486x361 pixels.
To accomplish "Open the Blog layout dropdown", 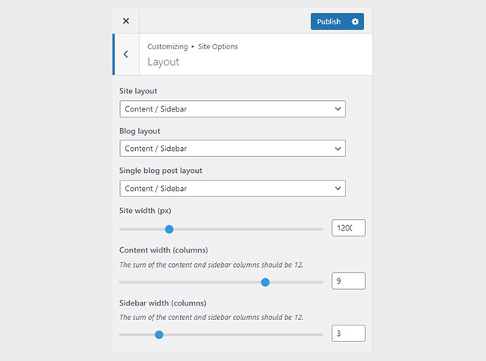I will (233, 149).
